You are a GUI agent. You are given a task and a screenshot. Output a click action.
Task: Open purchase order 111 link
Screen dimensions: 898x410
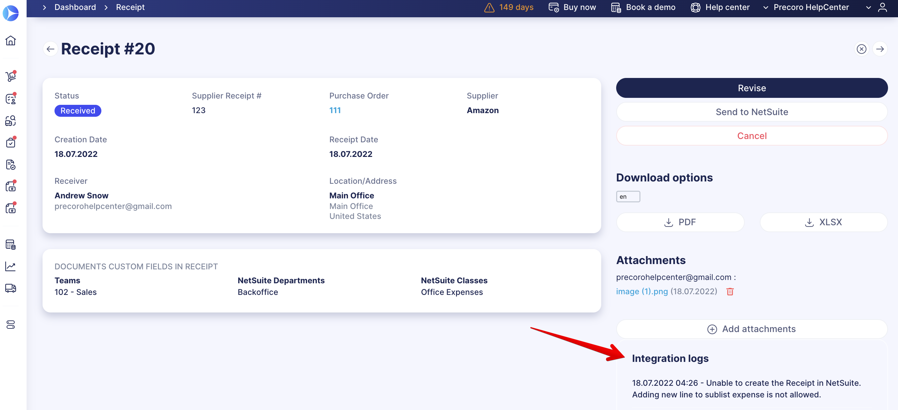tap(335, 110)
